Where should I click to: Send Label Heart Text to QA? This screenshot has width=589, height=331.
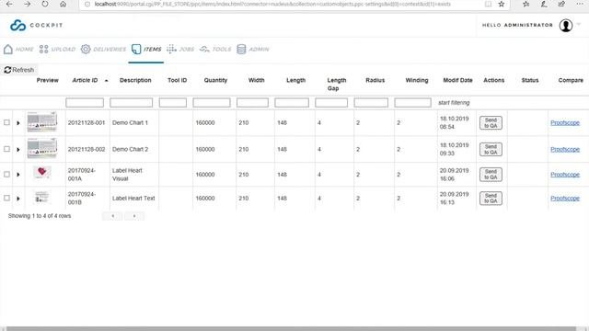(x=491, y=199)
